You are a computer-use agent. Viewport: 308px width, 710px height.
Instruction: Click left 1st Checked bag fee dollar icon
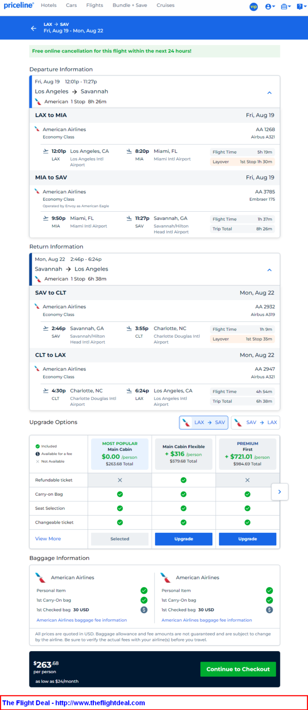144,610
